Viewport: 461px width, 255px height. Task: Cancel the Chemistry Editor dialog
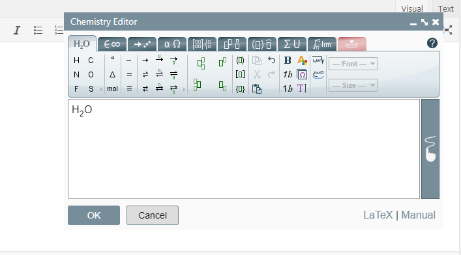coord(153,215)
